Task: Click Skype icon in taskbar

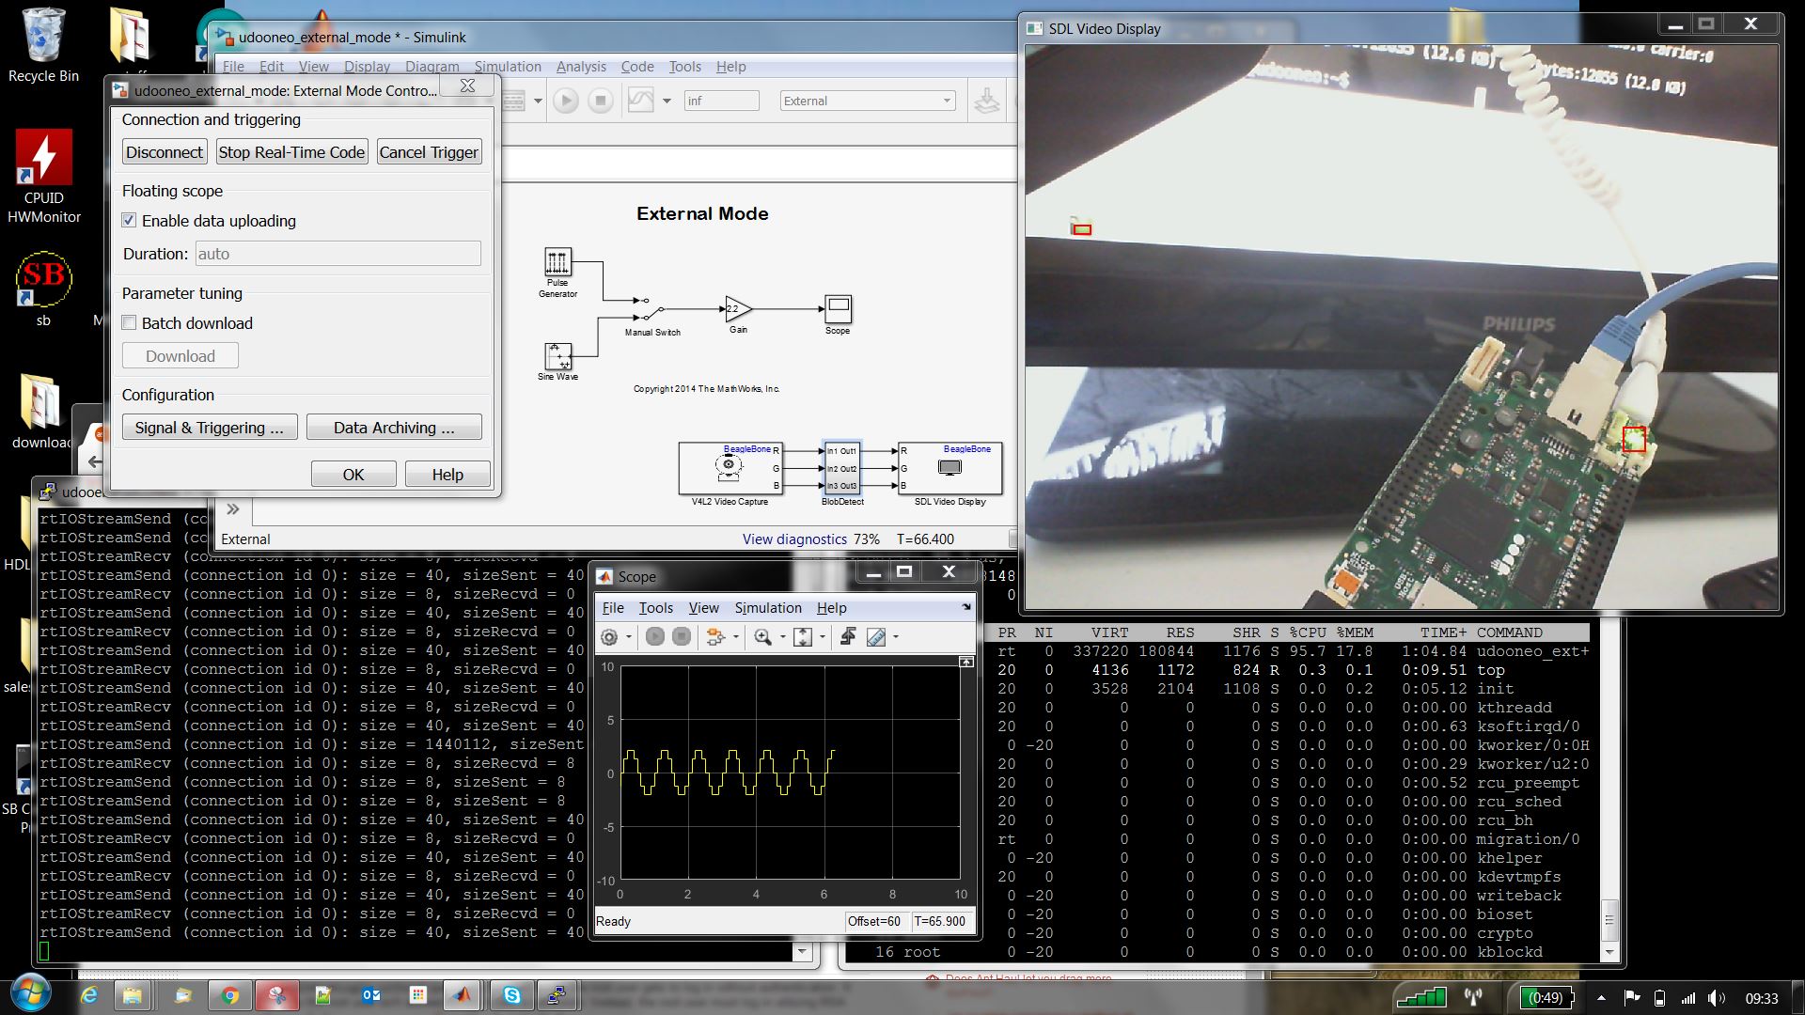Action: [511, 995]
